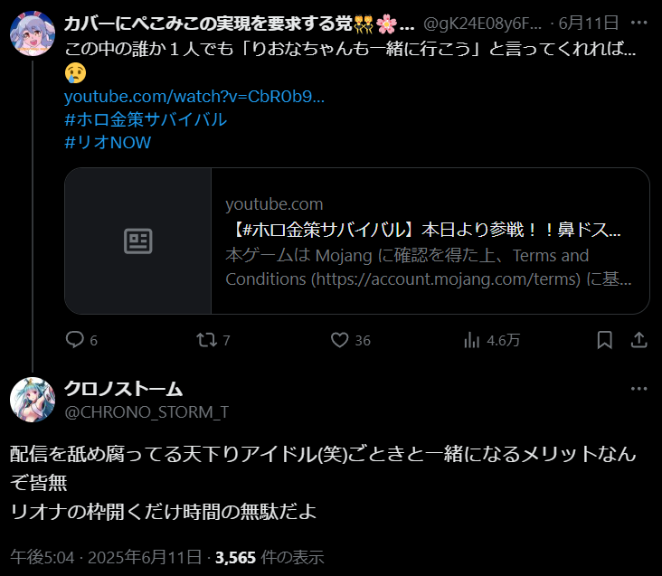Viewport: 662px width, 576px height.
Task: Click the share upload icon
Action: point(639,340)
